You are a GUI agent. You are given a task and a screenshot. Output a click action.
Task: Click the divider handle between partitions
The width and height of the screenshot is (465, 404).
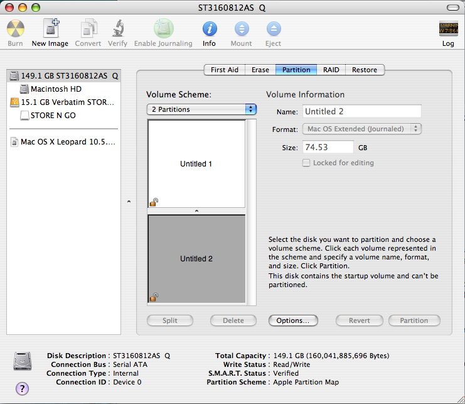[x=196, y=211]
